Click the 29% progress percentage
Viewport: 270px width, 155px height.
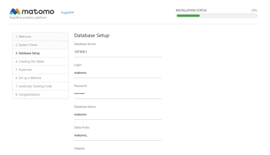point(254,10)
